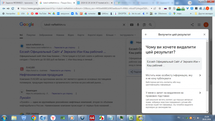The height and width of the screenshot is (121, 215).
Task: Open the Gmail bookmark
Action: (49, 13)
